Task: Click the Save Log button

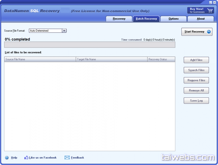Action: point(196,101)
